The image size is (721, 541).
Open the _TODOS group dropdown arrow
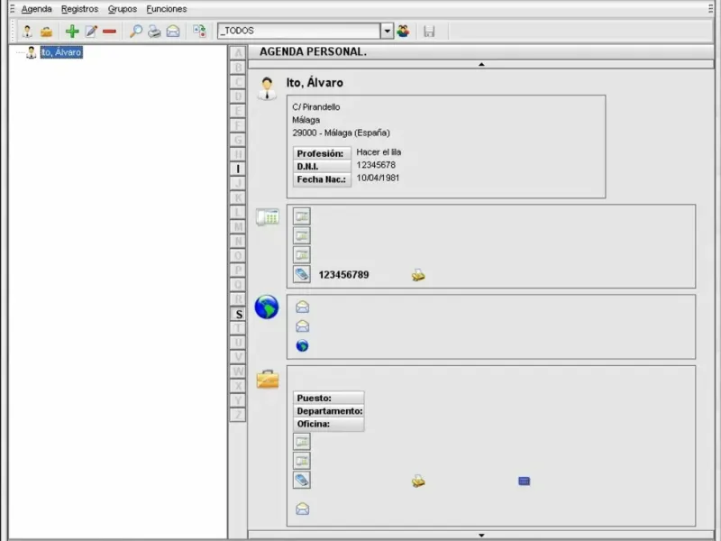click(x=388, y=31)
